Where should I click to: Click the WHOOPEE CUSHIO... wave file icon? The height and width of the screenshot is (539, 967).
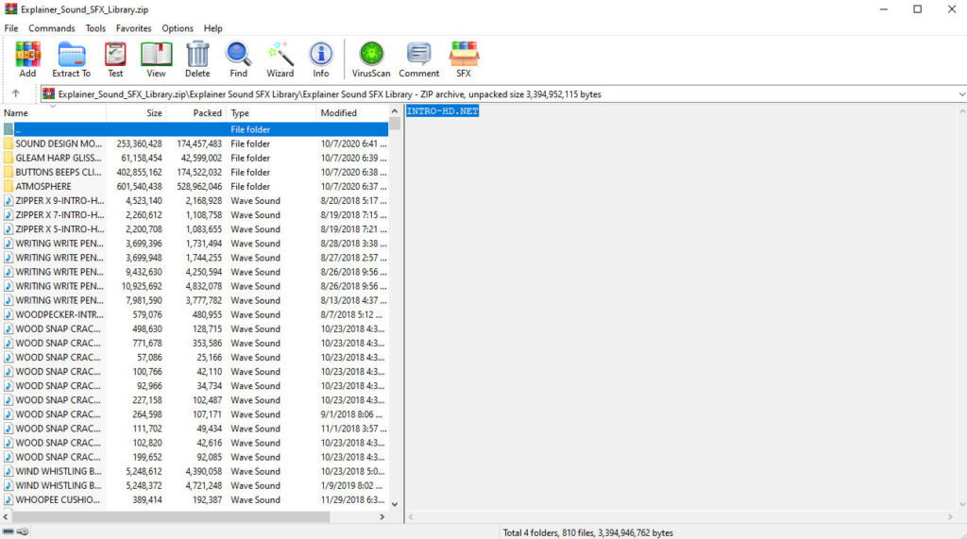[8, 499]
